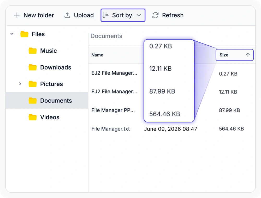
Task: Click the Sort by button label
Action: click(122, 15)
